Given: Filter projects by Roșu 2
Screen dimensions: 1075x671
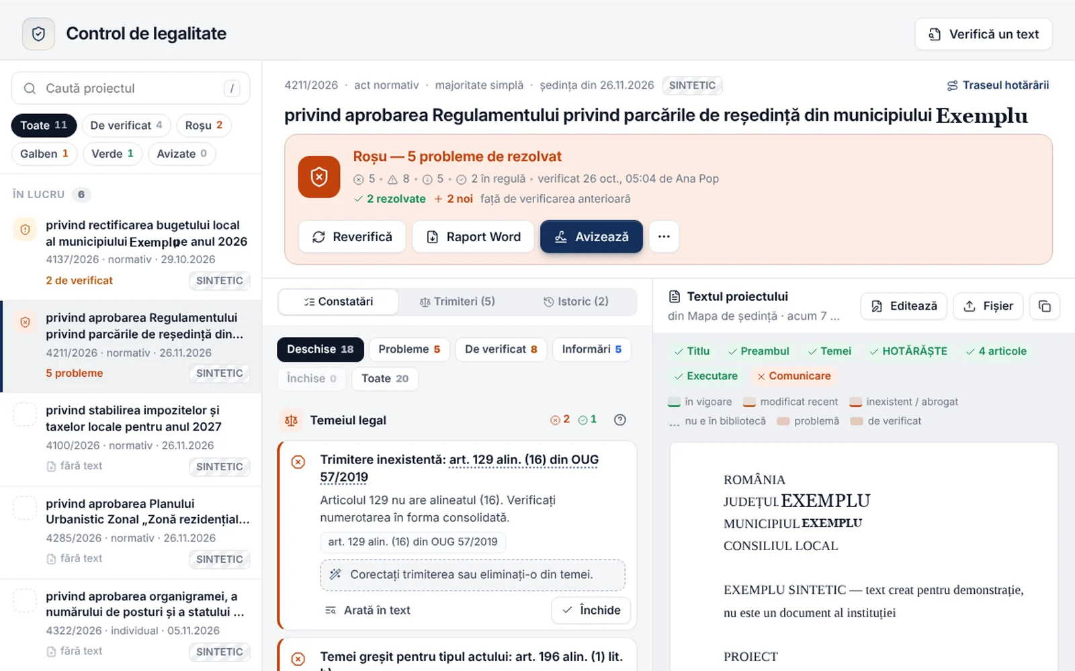Looking at the screenshot, I should (204, 126).
